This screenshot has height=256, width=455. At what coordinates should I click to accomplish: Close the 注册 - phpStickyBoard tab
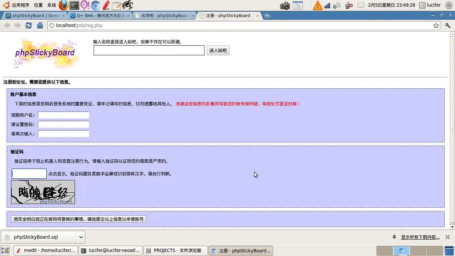(257, 16)
